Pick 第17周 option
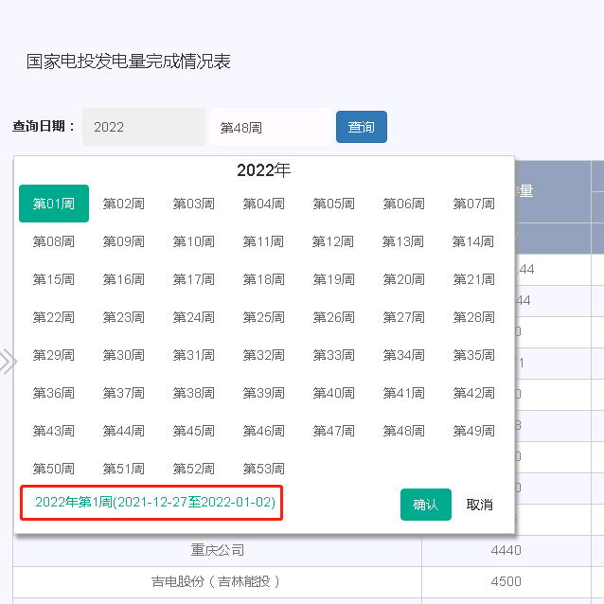Image resolution: width=604 pixels, height=604 pixels. (194, 279)
